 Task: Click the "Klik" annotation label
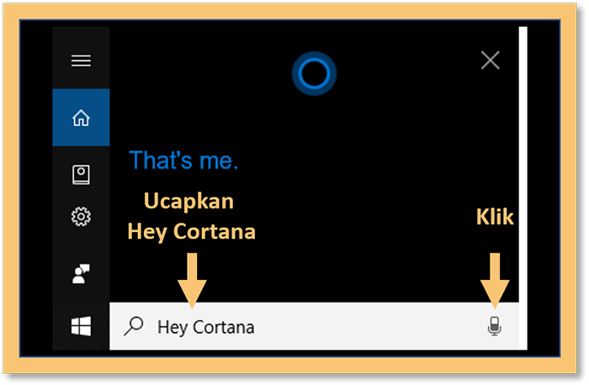pyautogui.click(x=495, y=217)
